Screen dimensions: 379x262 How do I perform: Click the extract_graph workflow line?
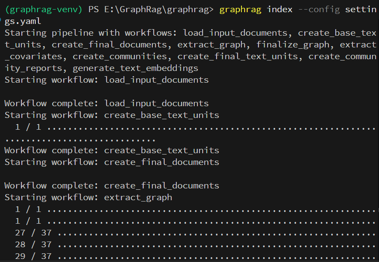[138, 197]
